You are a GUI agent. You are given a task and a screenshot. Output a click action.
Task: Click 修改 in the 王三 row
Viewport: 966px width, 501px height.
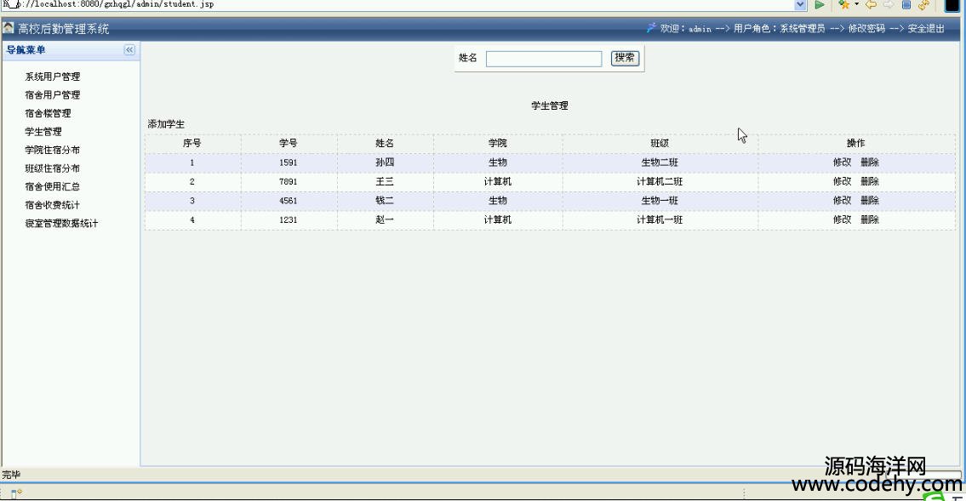tap(843, 181)
